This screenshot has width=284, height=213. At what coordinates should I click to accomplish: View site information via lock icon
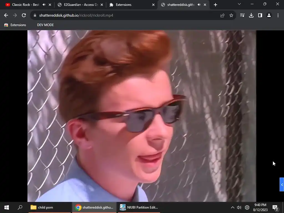[x=35, y=16]
